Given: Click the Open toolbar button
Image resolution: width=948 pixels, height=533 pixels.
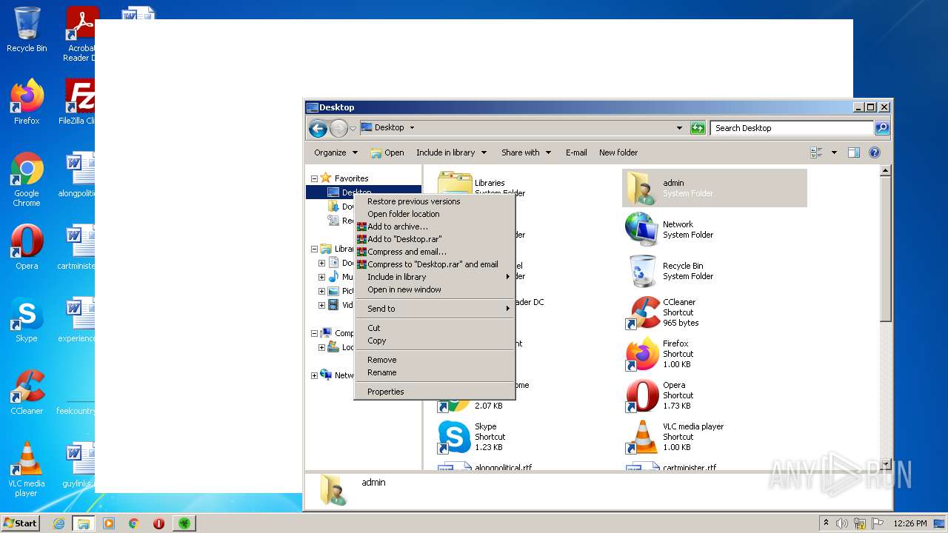Looking at the screenshot, I should click(387, 152).
